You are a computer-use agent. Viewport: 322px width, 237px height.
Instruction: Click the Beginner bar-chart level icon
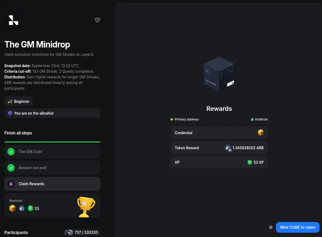click(10, 101)
